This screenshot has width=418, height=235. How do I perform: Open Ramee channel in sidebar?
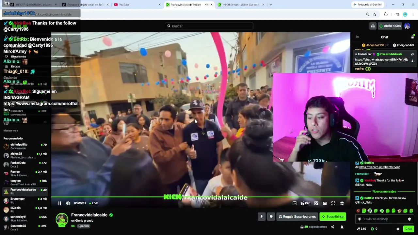point(25,173)
